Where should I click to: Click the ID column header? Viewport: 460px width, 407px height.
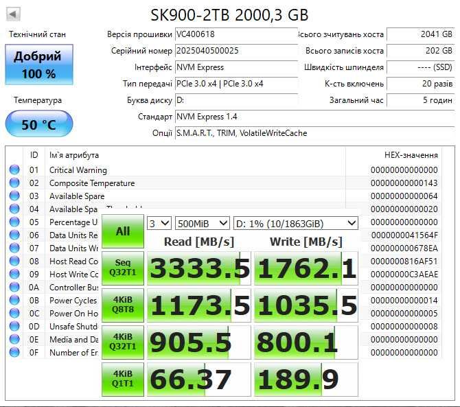click(34, 155)
